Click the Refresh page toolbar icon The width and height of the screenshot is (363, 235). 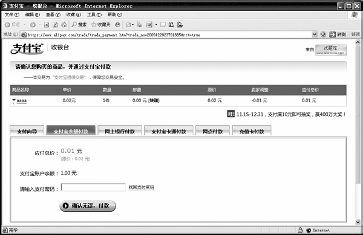click(x=55, y=25)
